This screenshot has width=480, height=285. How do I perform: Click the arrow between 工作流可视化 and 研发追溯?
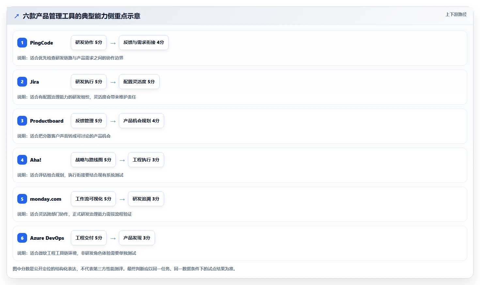[122, 199]
